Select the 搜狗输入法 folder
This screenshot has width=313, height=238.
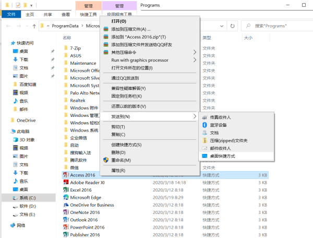coord(80,153)
